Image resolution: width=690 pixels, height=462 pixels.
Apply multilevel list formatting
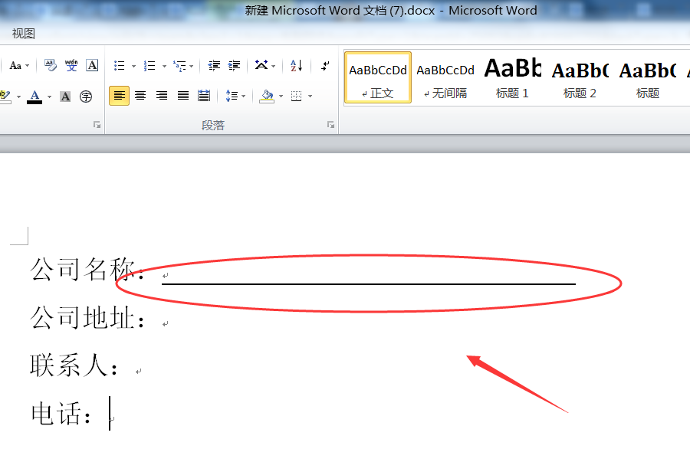click(x=179, y=66)
